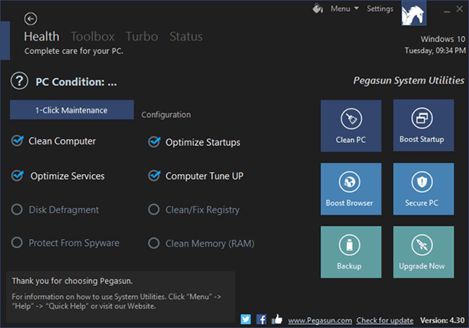469x328 pixels.
Task: Disable the Clean Computer option
Action: (x=17, y=141)
